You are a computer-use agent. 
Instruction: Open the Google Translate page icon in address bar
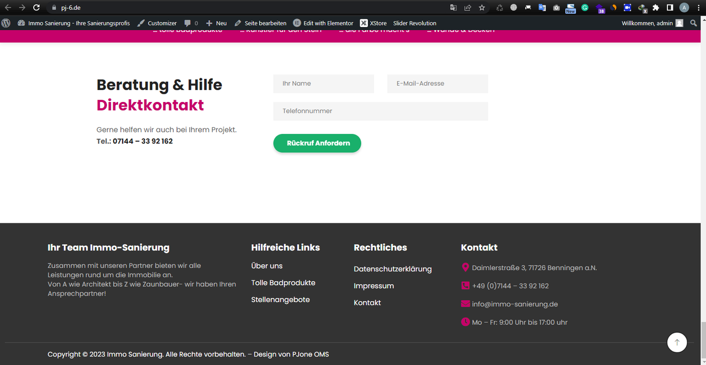tap(453, 8)
